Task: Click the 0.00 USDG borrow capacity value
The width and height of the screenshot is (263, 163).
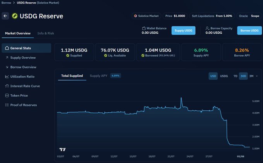Action: 214,33
